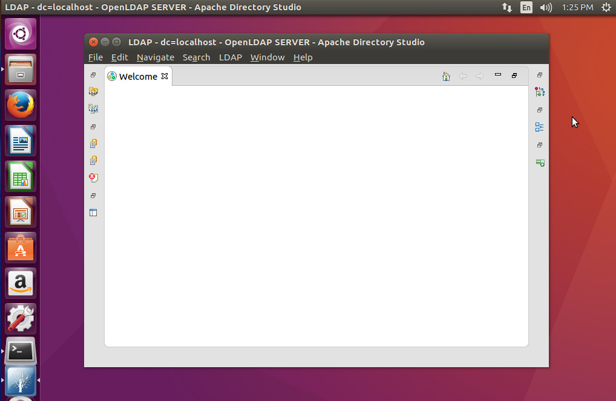Open the Help menu
The height and width of the screenshot is (401, 616).
303,57
